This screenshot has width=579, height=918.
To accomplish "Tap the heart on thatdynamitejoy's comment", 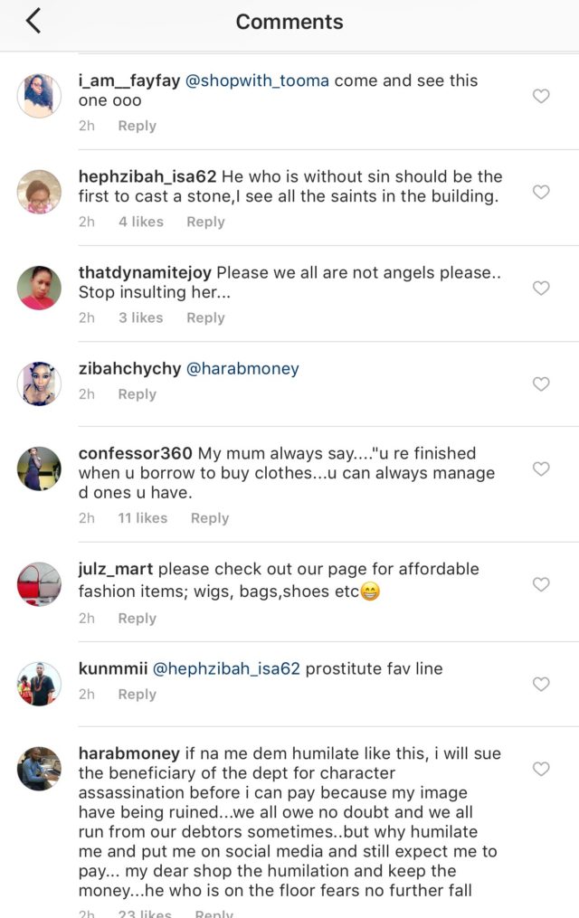I will [541, 288].
